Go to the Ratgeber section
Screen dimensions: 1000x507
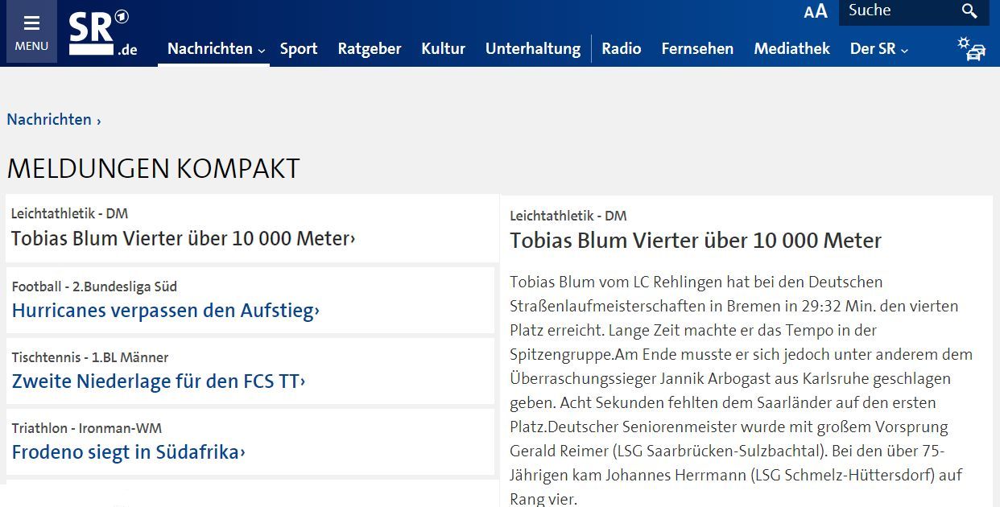pyautogui.click(x=370, y=48)
